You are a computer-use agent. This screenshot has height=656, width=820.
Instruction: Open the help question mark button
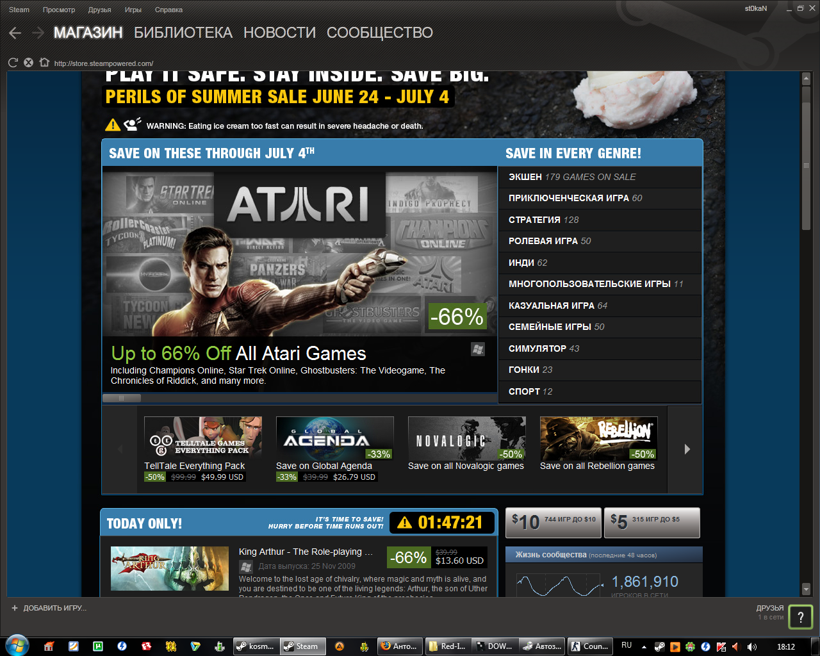(800, 617)
